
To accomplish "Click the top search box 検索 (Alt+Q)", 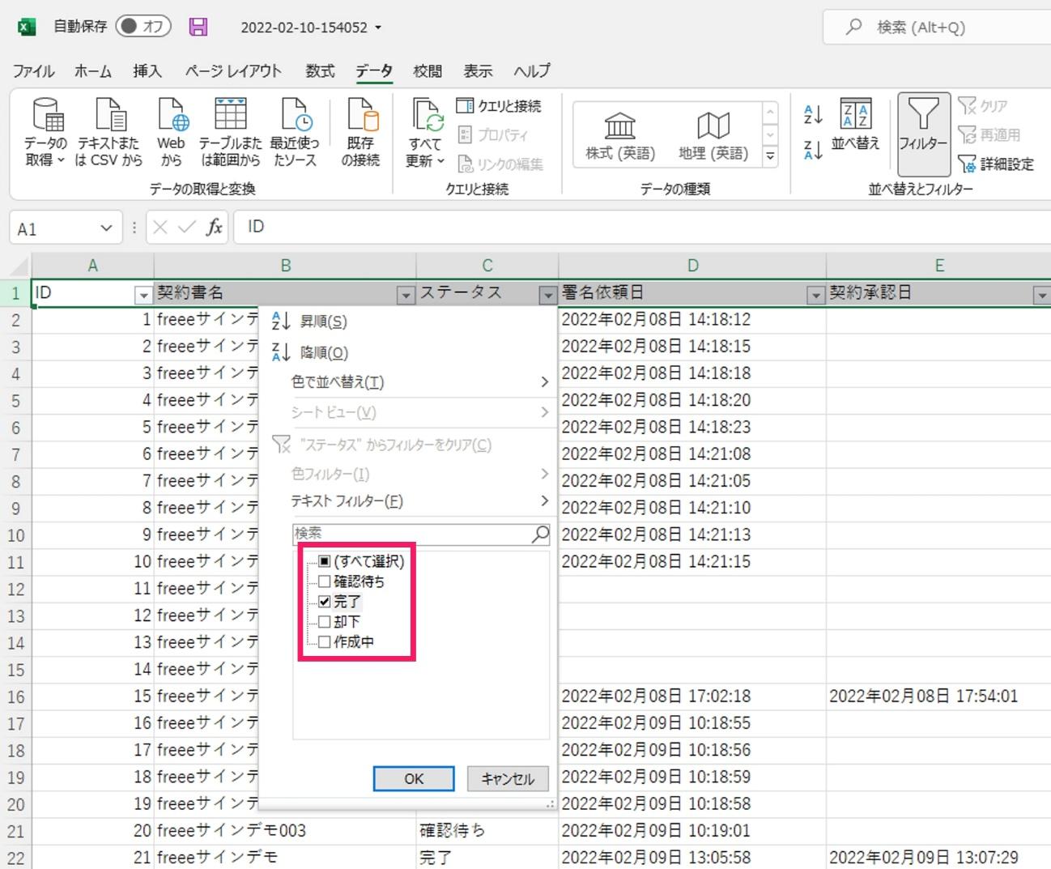I will coord(937,27).
